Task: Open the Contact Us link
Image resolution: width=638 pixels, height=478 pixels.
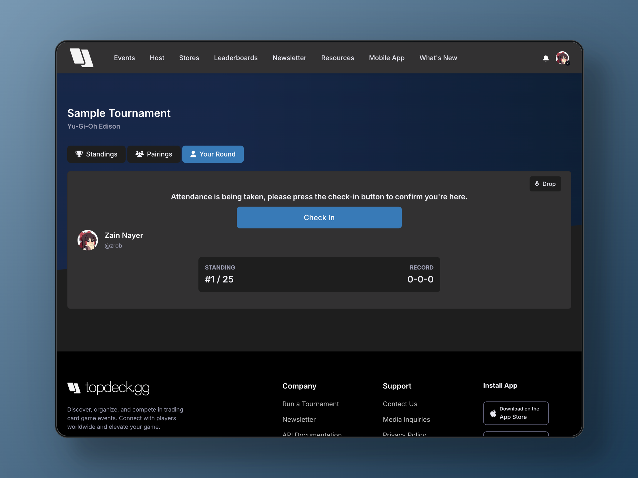Action: 400,404
